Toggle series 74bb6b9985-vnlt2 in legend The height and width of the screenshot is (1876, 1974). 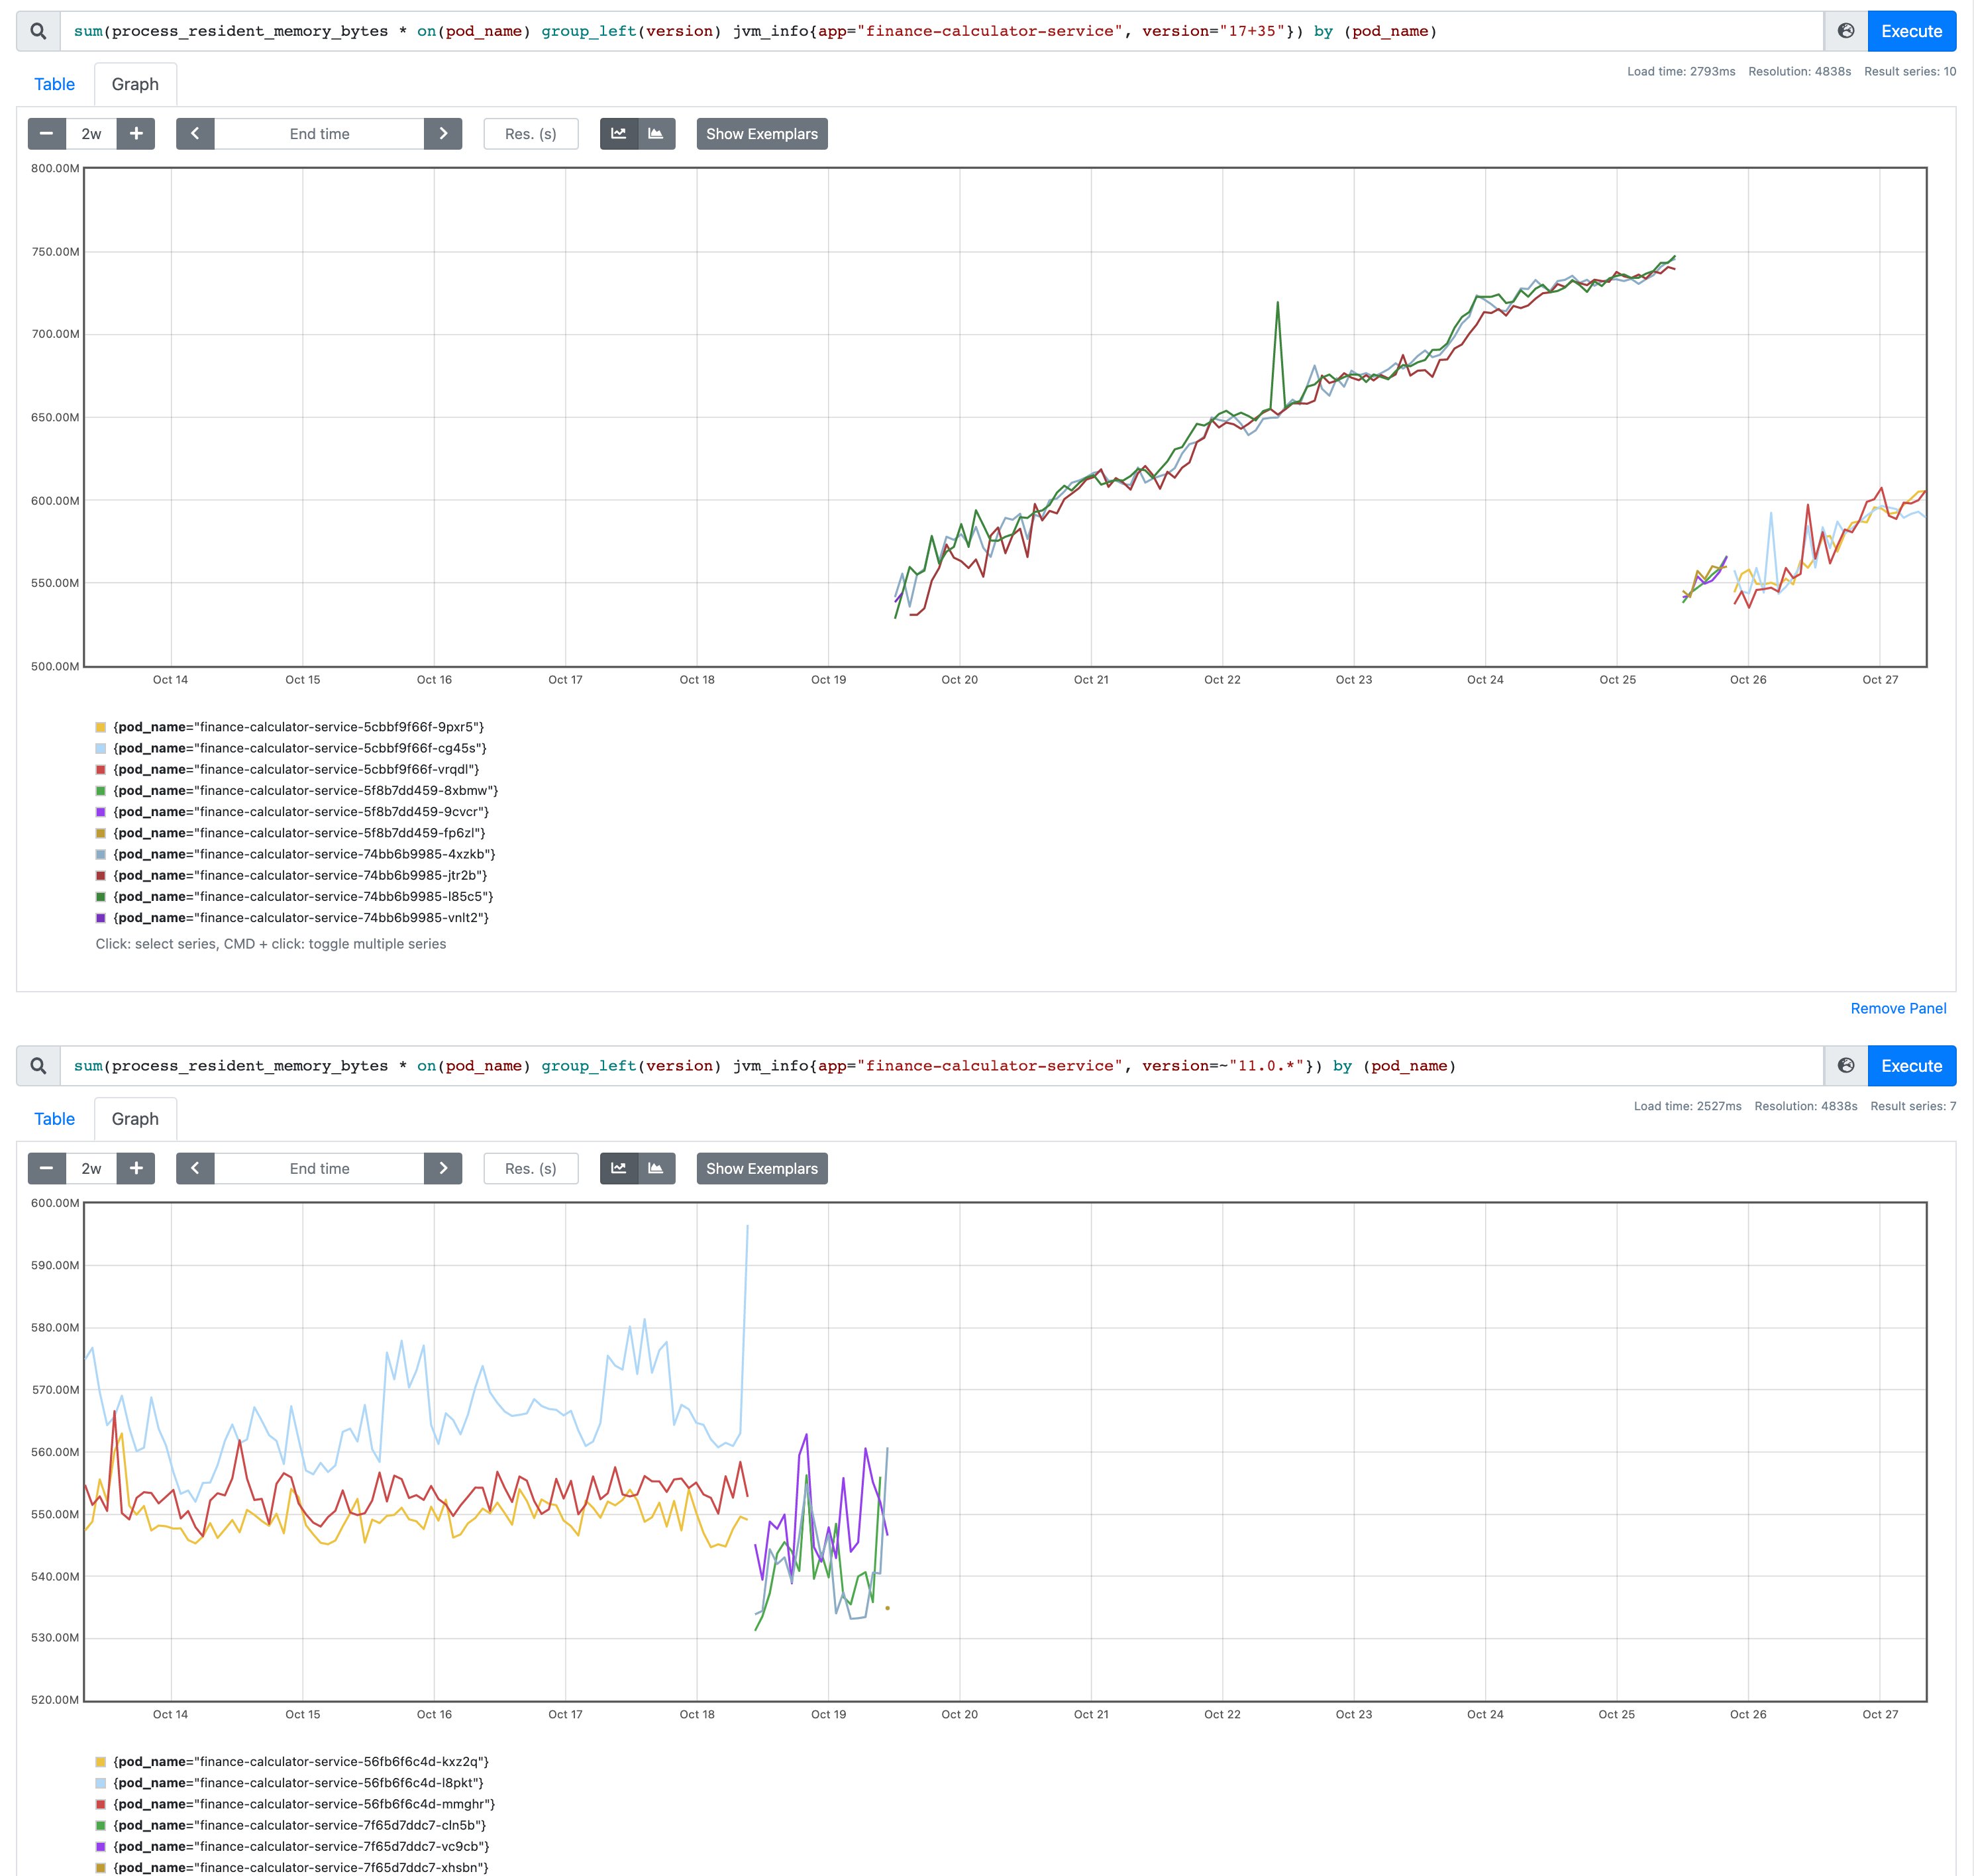click(x=300, y=918)
